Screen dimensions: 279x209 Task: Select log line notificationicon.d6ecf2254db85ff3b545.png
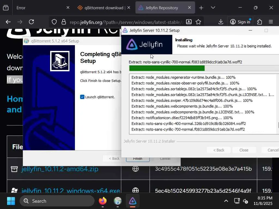click(x=182, y=118)
